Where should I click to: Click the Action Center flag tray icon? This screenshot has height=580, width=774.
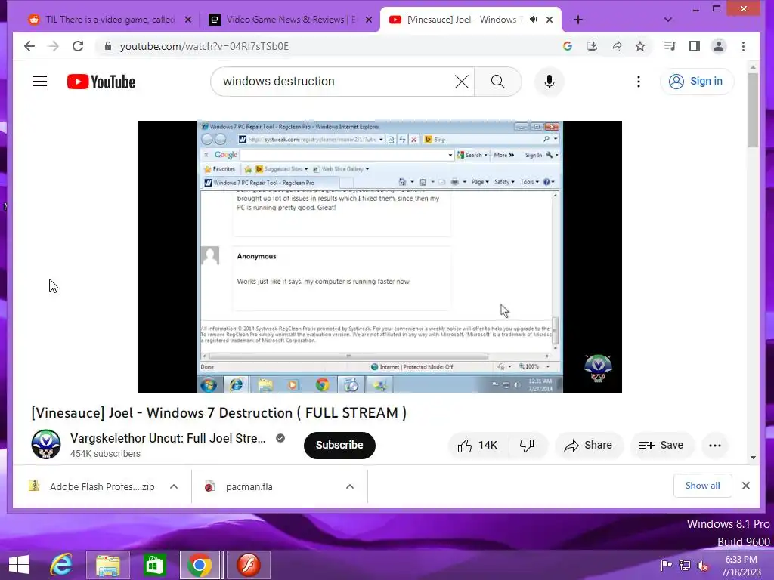[x=666, y=565]
